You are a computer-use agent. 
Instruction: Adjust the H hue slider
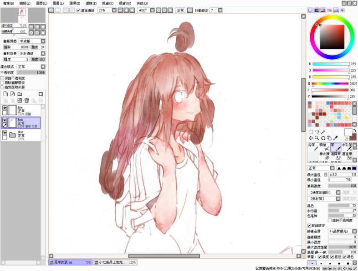pos(330,83)
